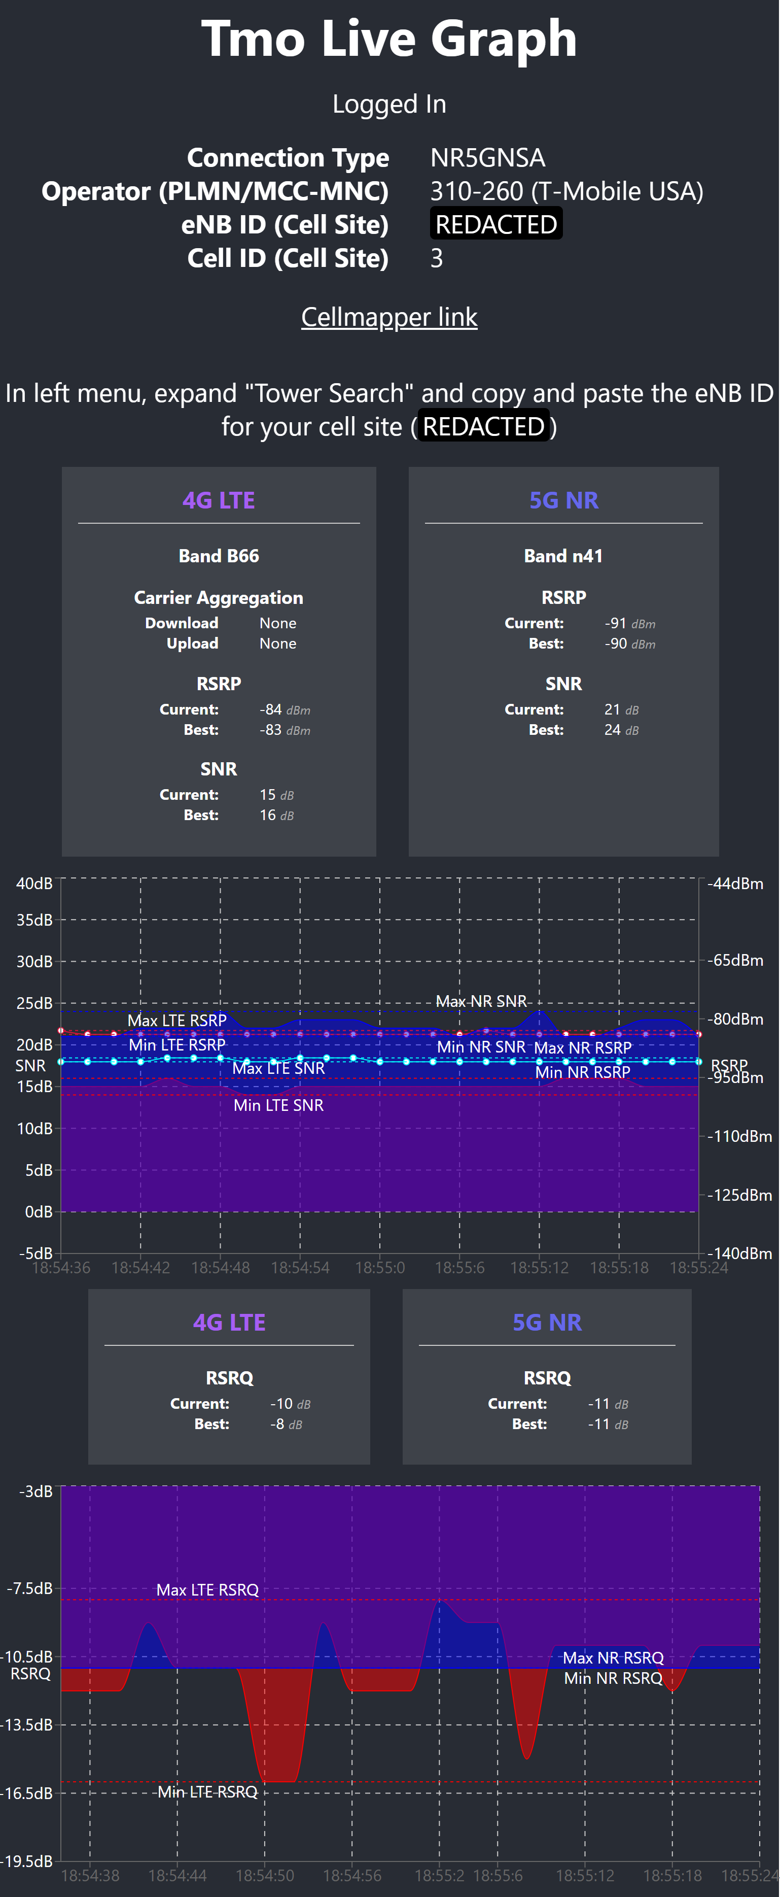The image size is (780, 1897).
Task: Click the 5G NR heading above Band n41
Action: pyautogui.click(x=563, y=500)
